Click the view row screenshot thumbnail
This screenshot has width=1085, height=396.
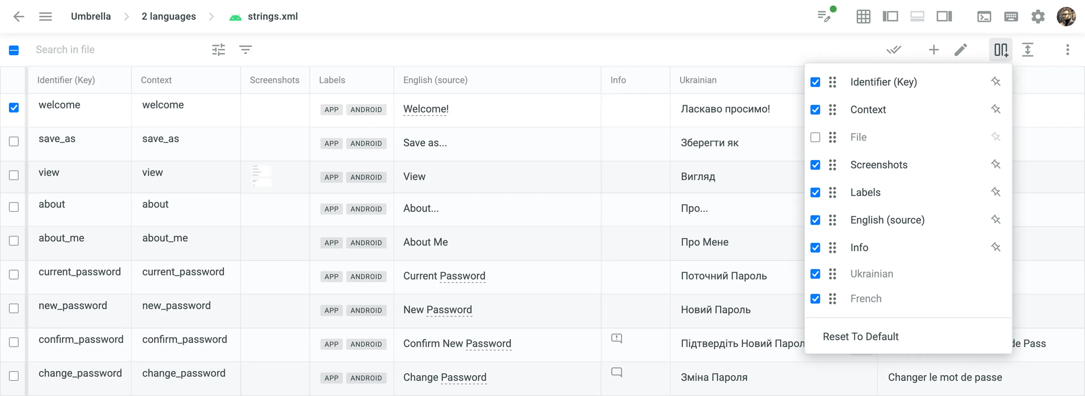[x=261, y=176]
